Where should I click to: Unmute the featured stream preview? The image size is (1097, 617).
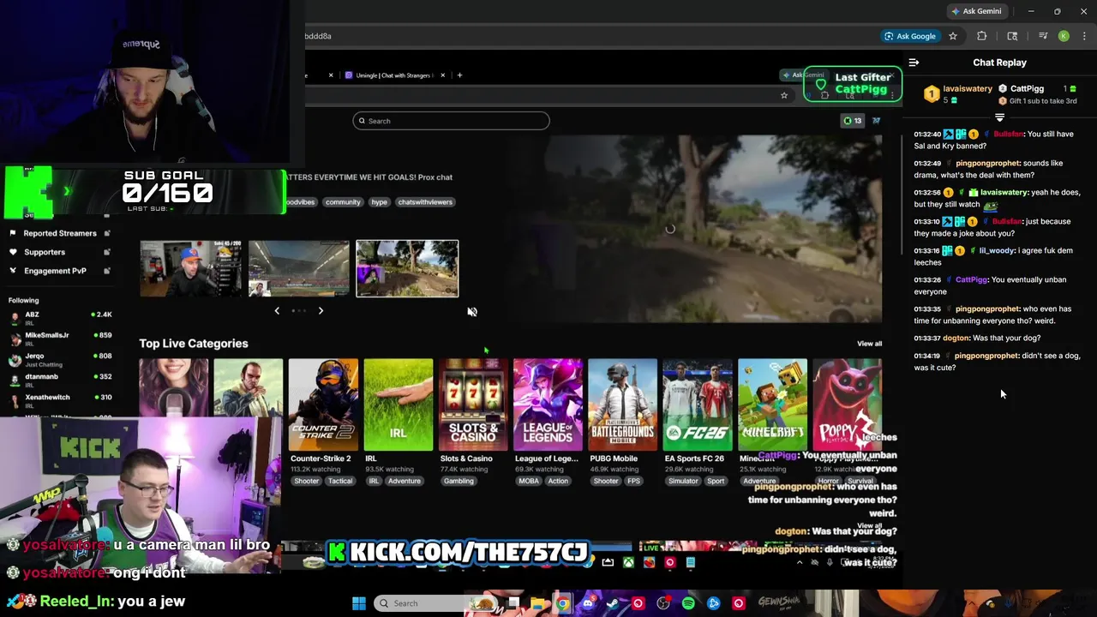(471, 312)
